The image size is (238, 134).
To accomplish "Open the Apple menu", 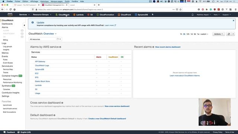I will (3, 1).
